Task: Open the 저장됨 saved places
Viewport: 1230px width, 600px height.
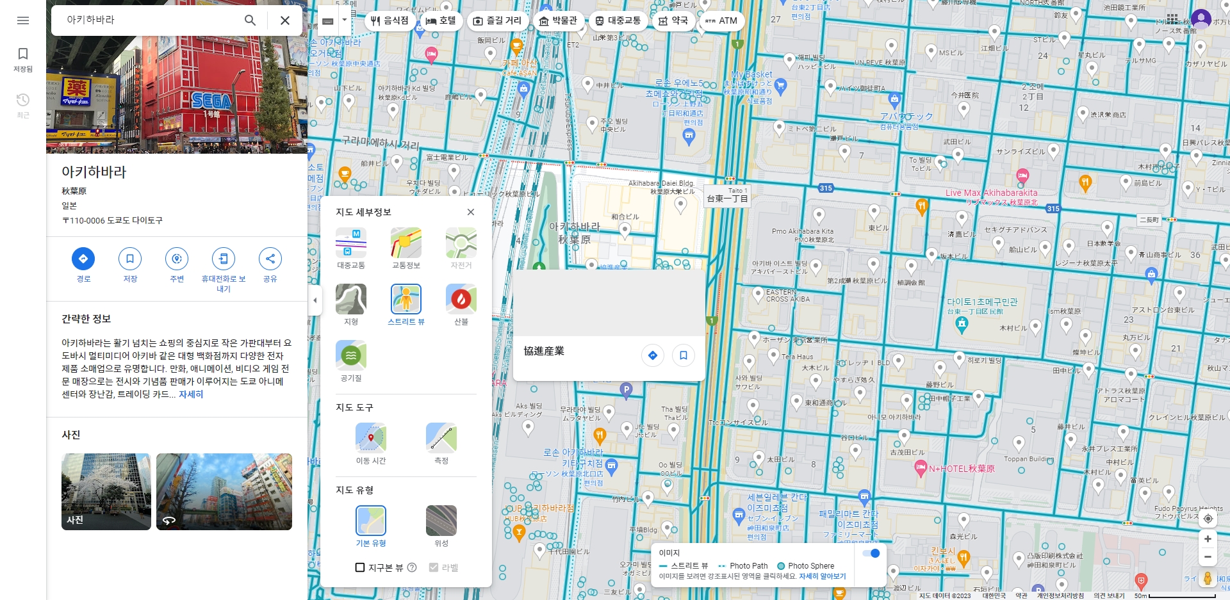Action: 23,60
